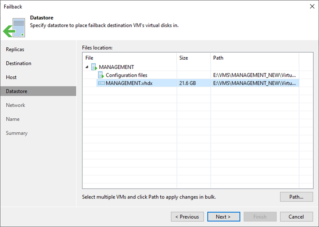Open the Host wizard step
Image resolution: width=319 pixels, height=227 pixels.
tap(11, 77)
